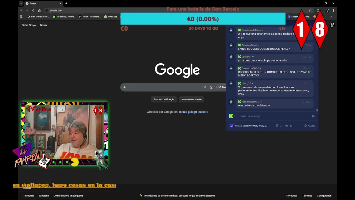Select the Google tab
Image resolution: width=355 pixels, height=200 pixels.
coord(43,3)
